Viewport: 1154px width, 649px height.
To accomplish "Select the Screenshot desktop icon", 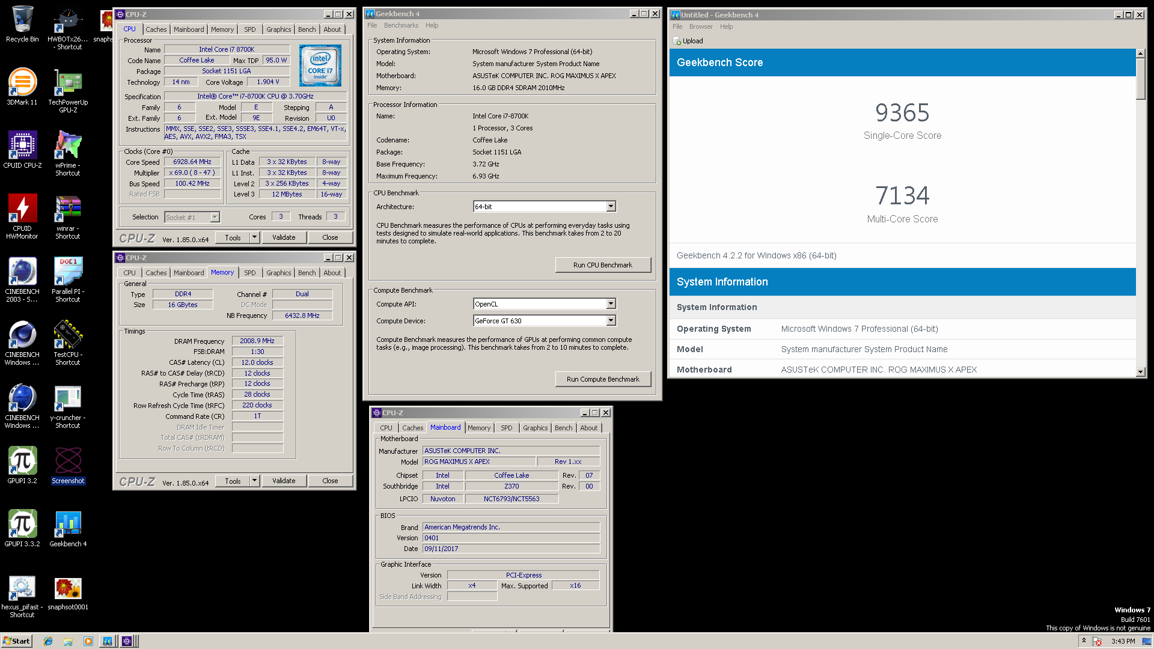I will (68, 466).
